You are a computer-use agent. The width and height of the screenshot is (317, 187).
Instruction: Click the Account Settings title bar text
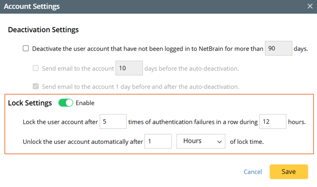point(32,6)
